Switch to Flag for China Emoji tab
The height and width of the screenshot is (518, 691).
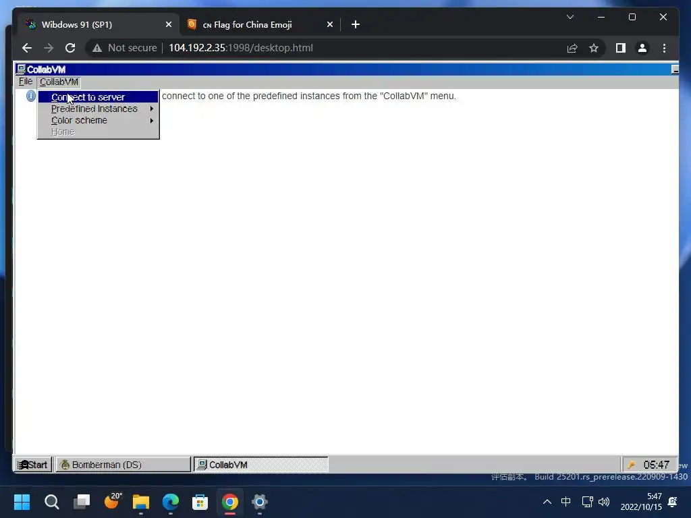(x=260, y=24)
